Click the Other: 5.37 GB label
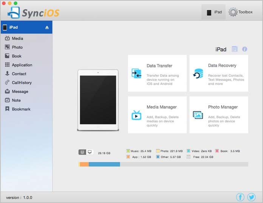This screenshot has height=203, width=263. [x=171, y=157]
